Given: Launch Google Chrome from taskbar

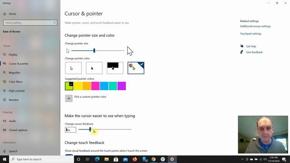Looking at the screenshot, I should point(153,159).
